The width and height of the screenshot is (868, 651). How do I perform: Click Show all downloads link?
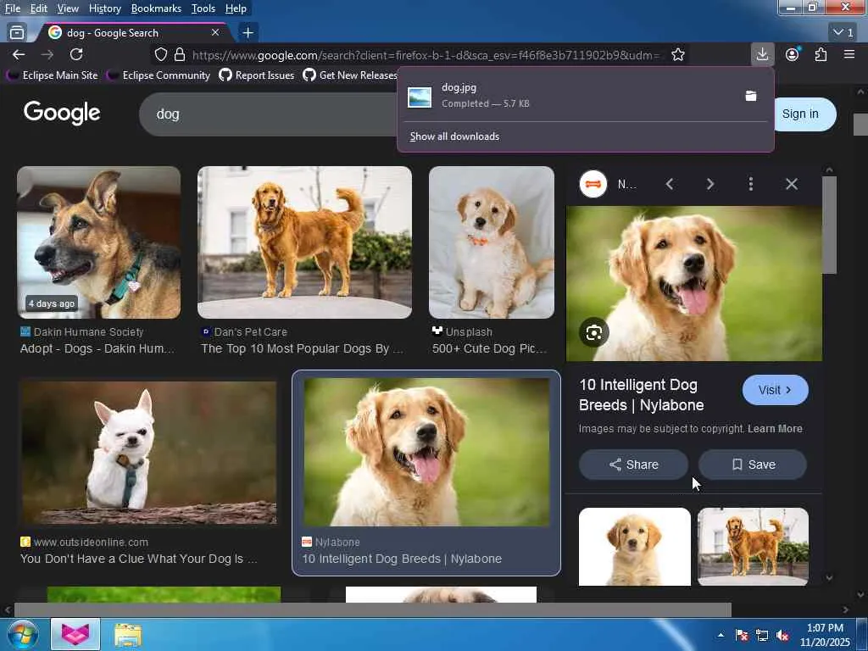click(454, 136)
